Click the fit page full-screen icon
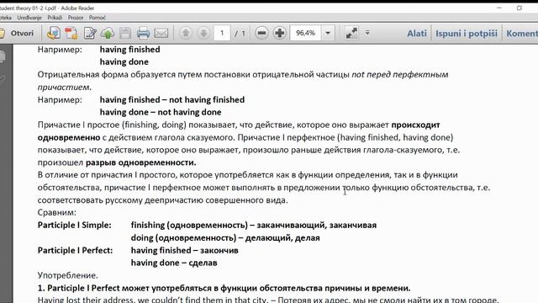The height and width of the screenshot is (303, 538). pos(351,33)
